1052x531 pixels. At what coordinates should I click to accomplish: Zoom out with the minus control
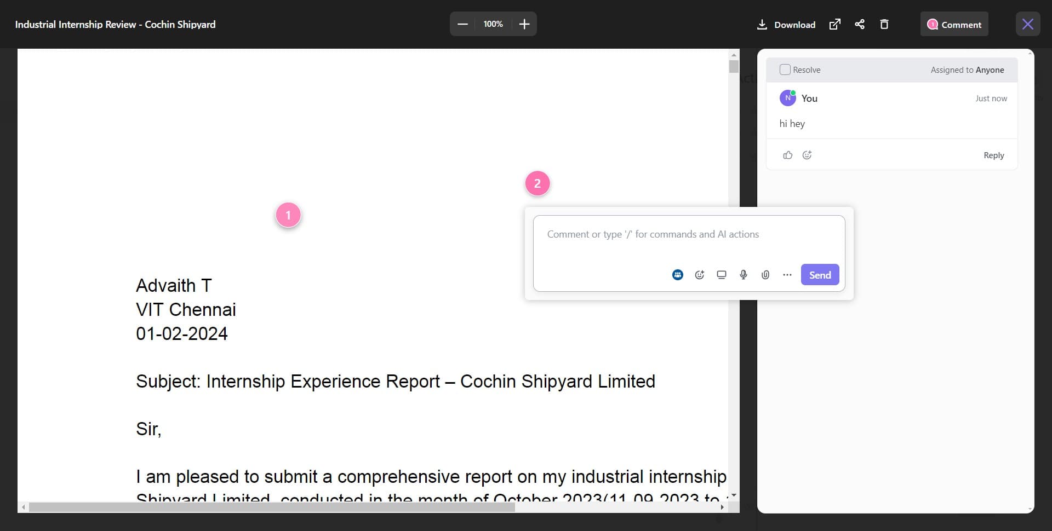[462, 24]
